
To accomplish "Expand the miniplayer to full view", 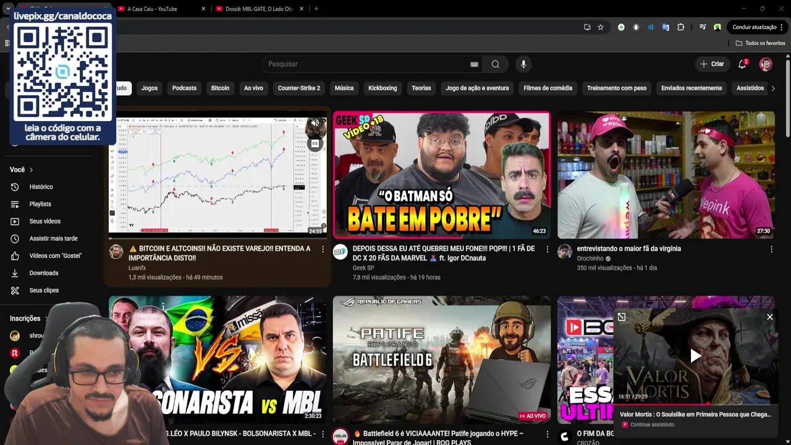I will tap(622, 317).
